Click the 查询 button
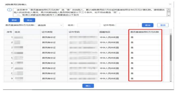177x92 pixels. (148, 25)
